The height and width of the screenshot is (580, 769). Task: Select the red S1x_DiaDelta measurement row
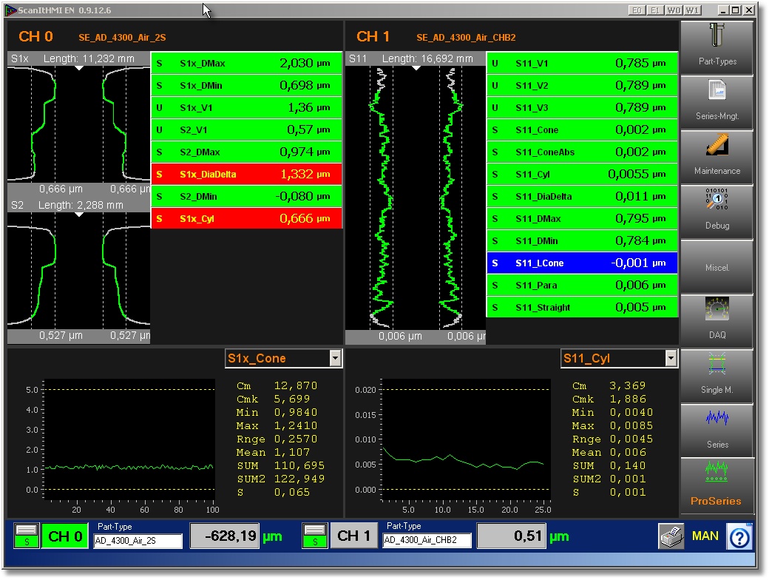(247, 175)
